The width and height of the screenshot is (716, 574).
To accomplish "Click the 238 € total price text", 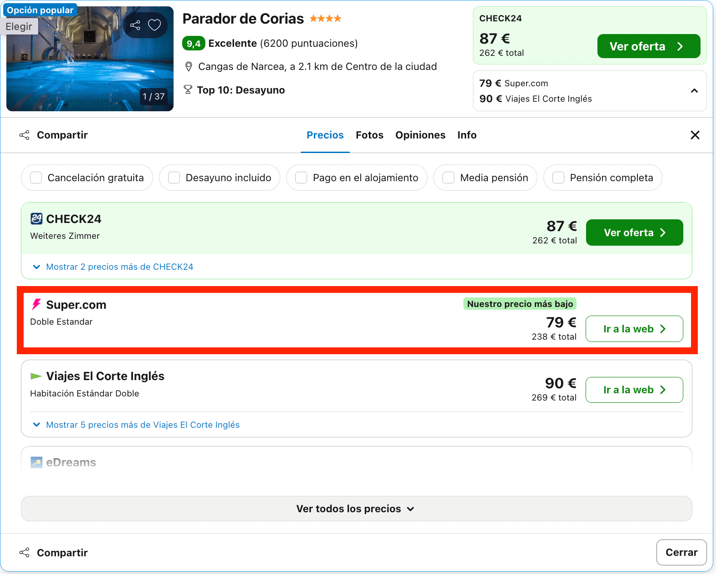I will [x=554, y=336].
